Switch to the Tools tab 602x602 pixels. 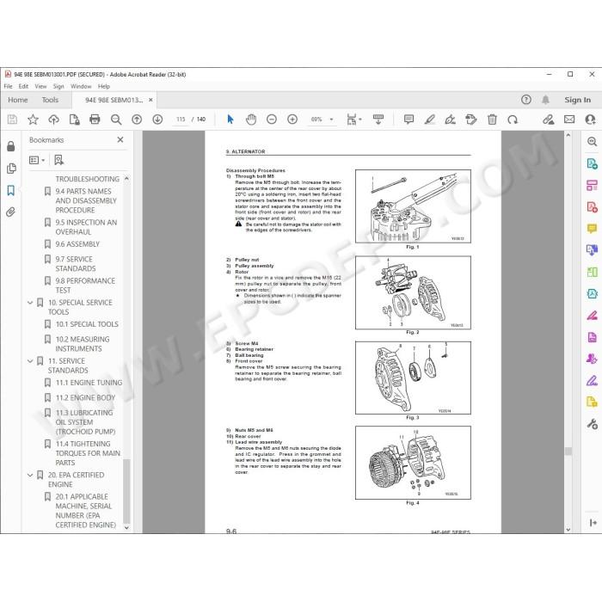point(50,100)
